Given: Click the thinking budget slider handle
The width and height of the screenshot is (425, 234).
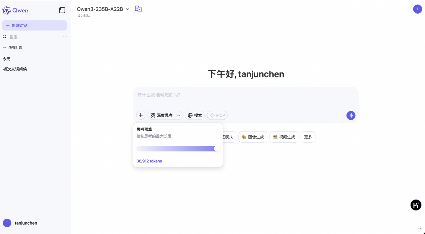Looking at the screenshot, I should 217,149.
